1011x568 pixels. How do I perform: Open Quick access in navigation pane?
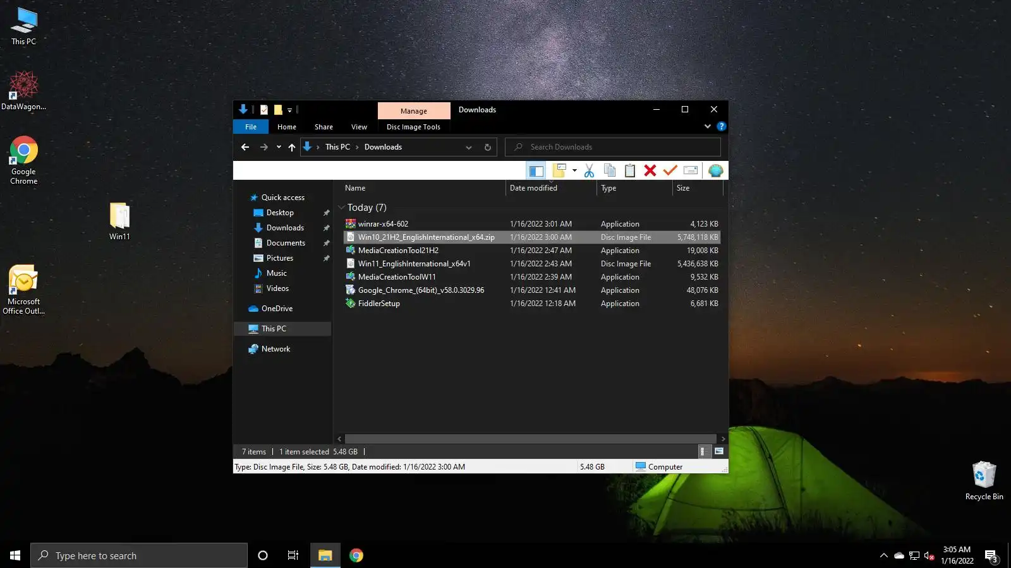point(282,198)
